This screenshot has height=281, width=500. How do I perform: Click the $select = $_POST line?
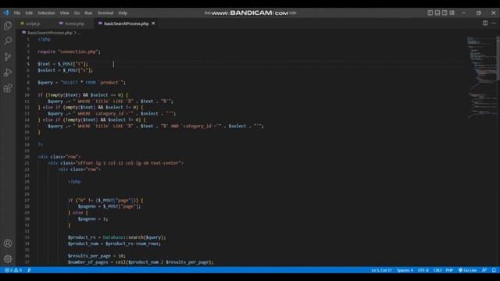(65, 70)
